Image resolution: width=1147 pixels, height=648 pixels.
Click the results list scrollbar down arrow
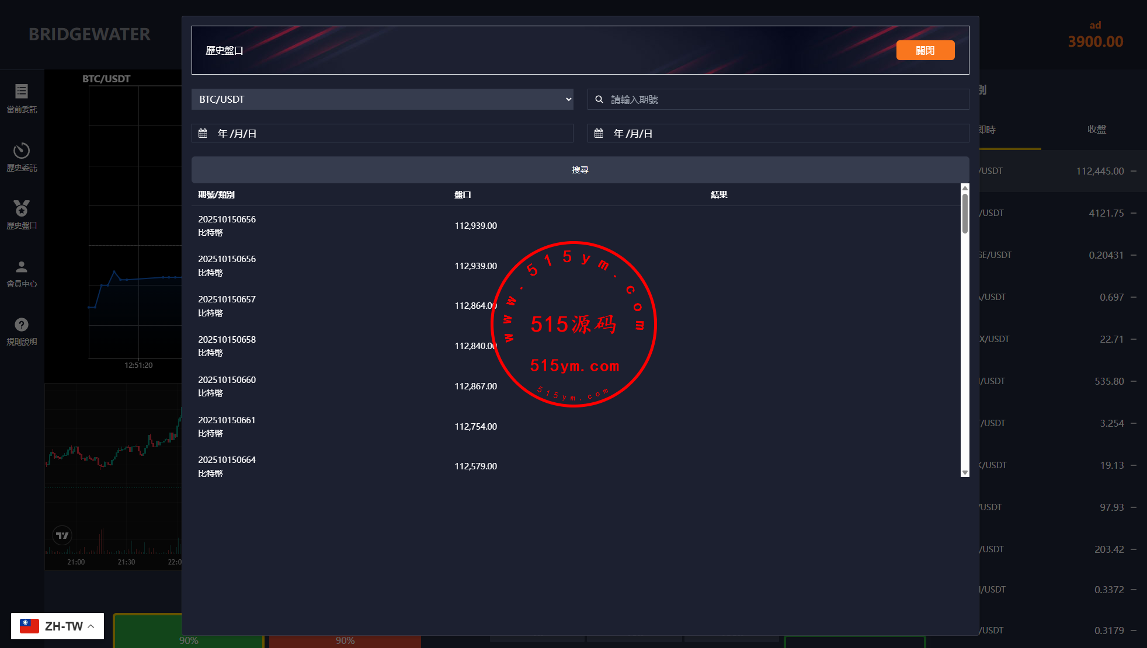coord(965,472)
